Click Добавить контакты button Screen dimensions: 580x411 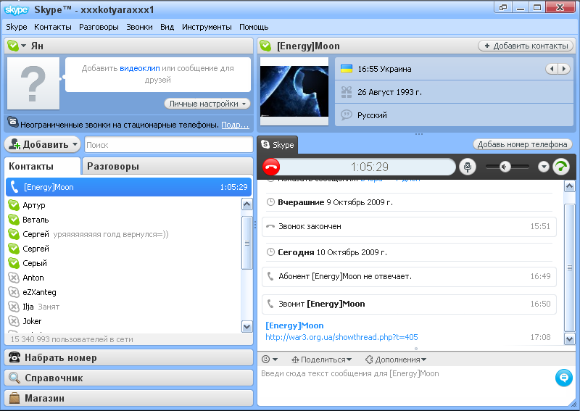[526, 46]
